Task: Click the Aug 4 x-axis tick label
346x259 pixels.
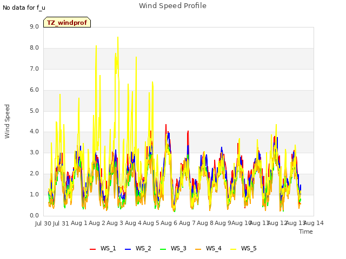Action: (x=133, y=223)
